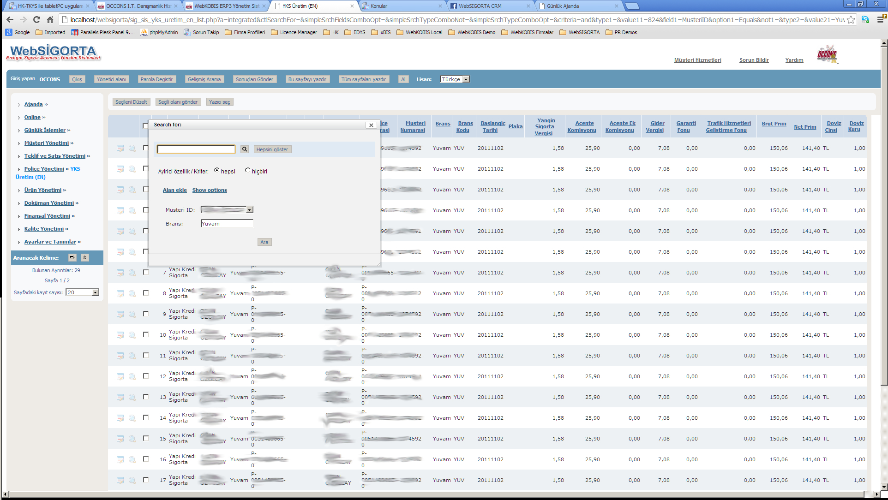Click the edit icon in row 9
Viewport: 888px width, 500px height.
coord(120,314)
